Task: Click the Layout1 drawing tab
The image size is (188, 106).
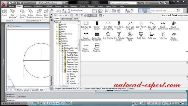Action: 27,90
